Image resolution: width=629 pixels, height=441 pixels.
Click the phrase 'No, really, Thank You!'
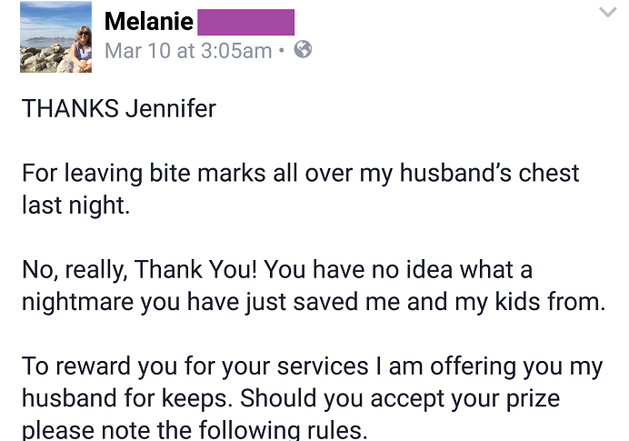point(139,270)
